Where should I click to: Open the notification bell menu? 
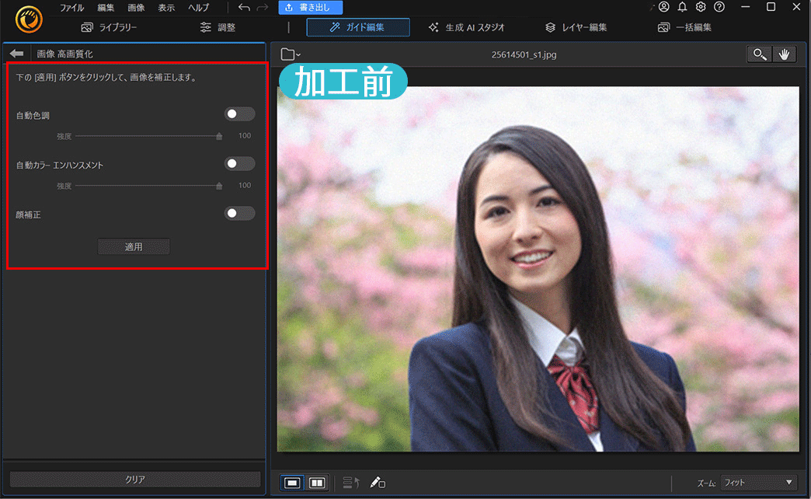tap(683, 7)
